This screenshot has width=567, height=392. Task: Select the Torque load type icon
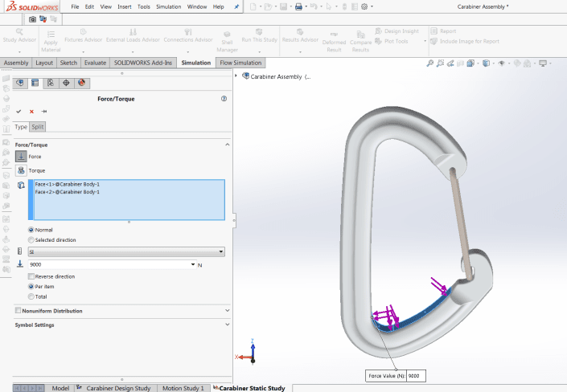pos(21,171)
